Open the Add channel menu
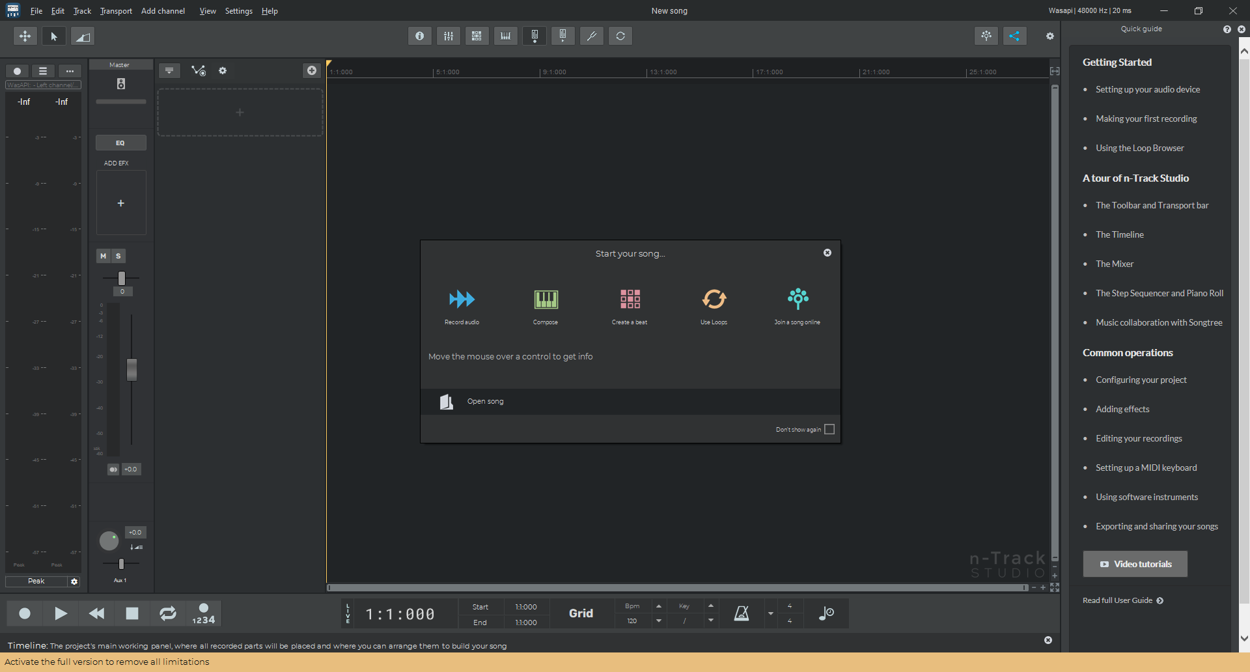The image size is (1250, 672). [163, 11]
